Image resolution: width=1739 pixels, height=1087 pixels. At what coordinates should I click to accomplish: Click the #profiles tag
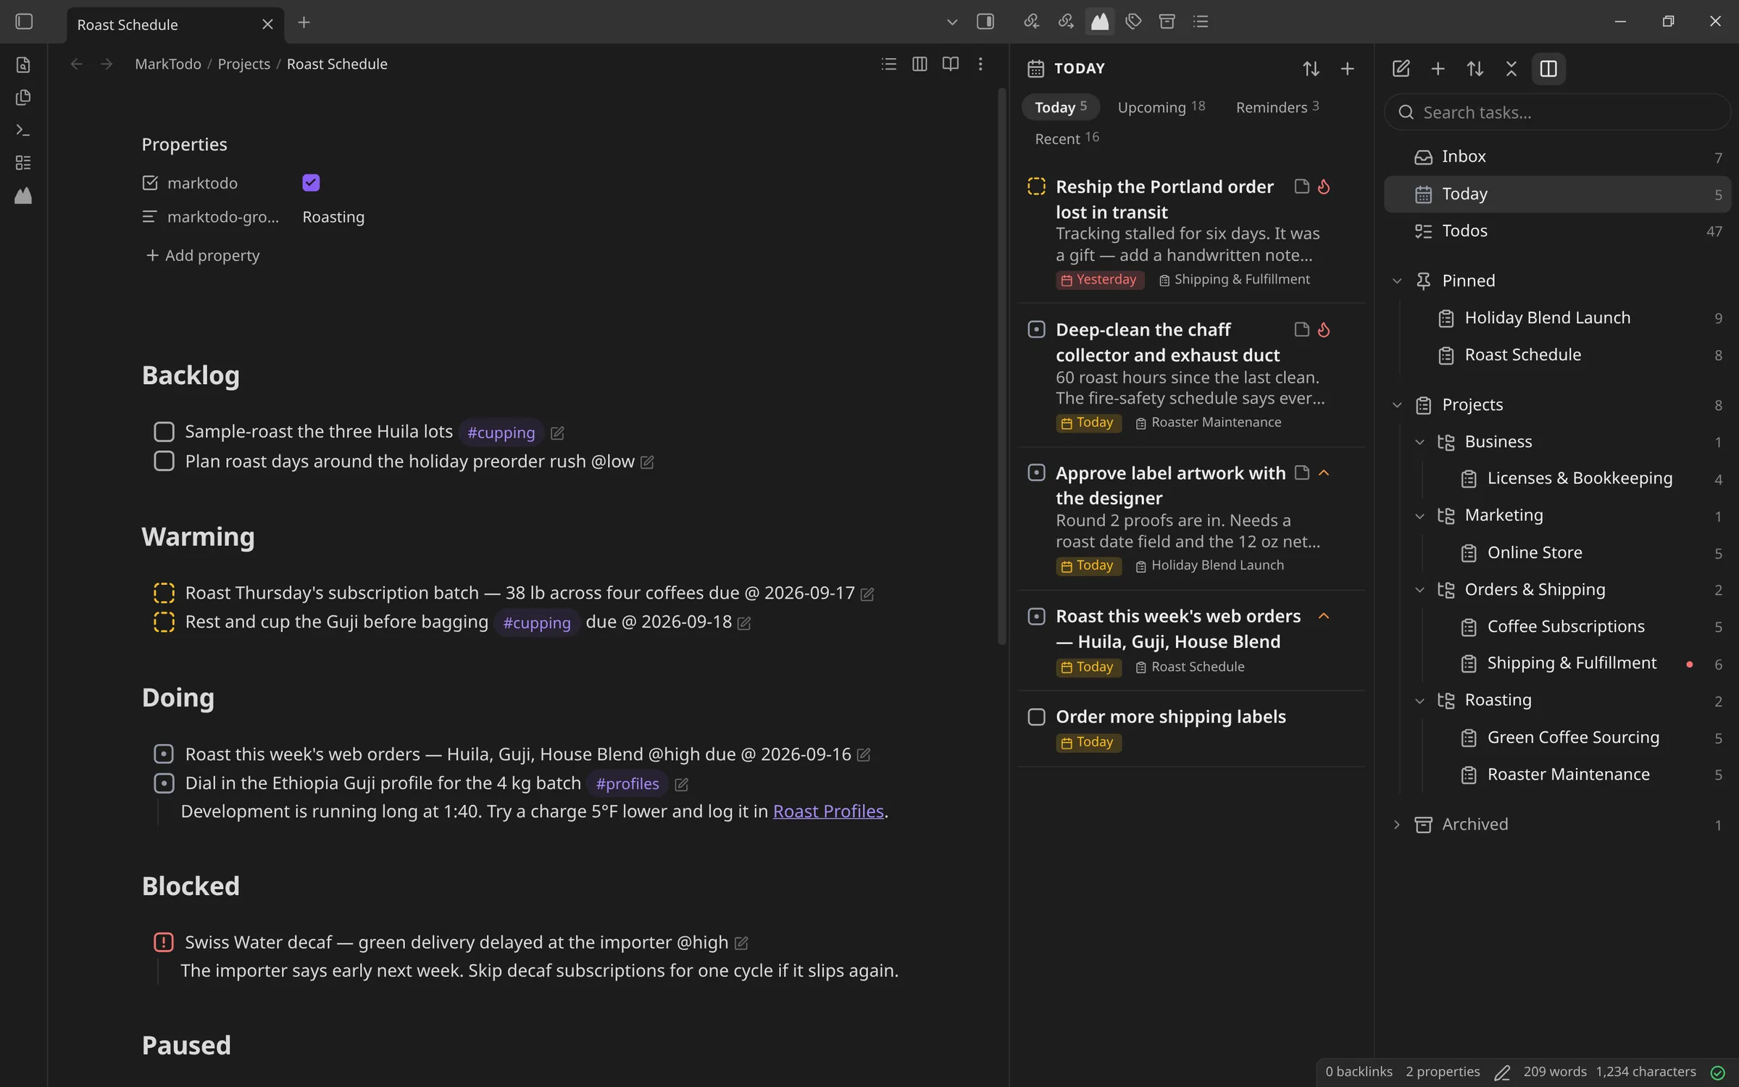pos(627,784)
